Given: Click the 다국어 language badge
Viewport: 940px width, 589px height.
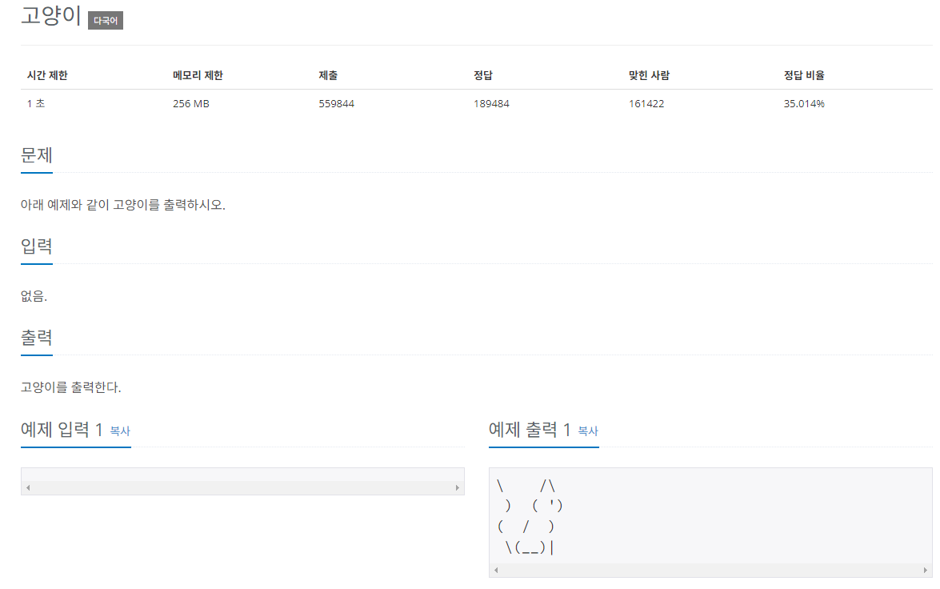Looking at the screenshot, I should [x=106, y=20].
